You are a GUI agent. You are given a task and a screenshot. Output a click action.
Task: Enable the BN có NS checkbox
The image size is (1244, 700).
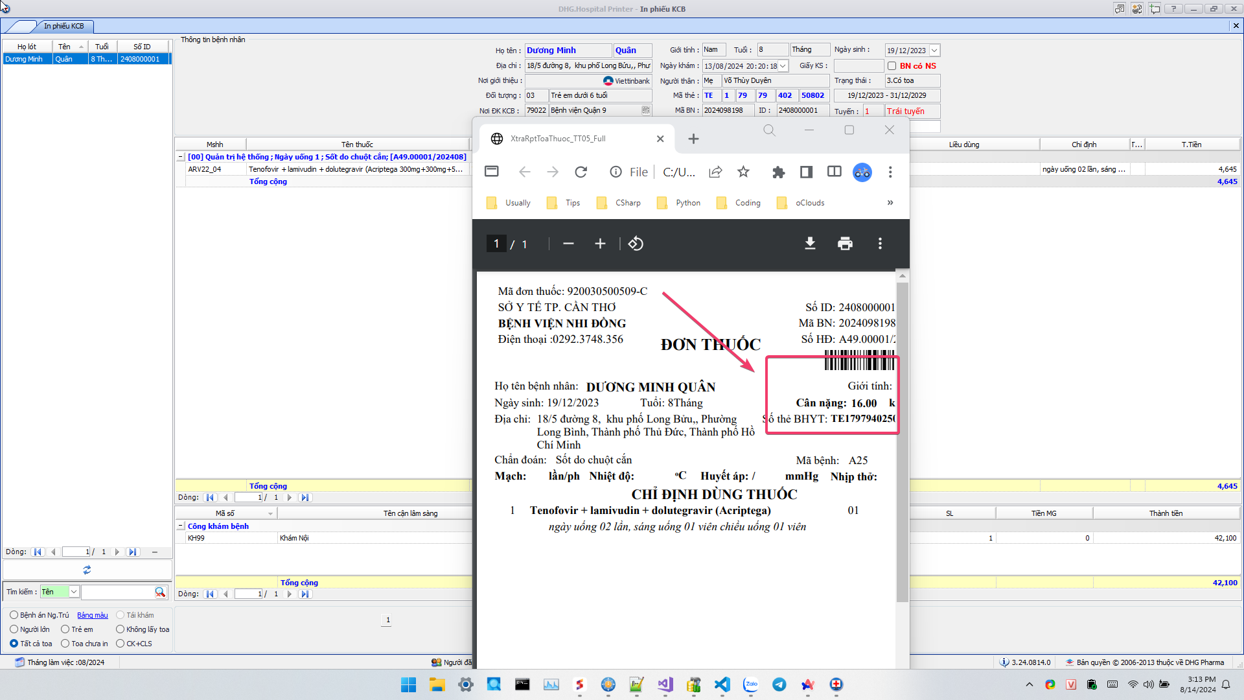pyautogui.click(x=892, y=66)
